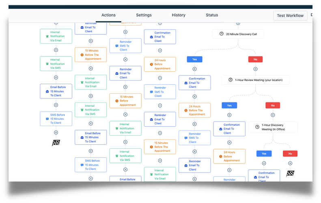Open the History tab
Screen dimensions: 321x203
pos(178,15)
